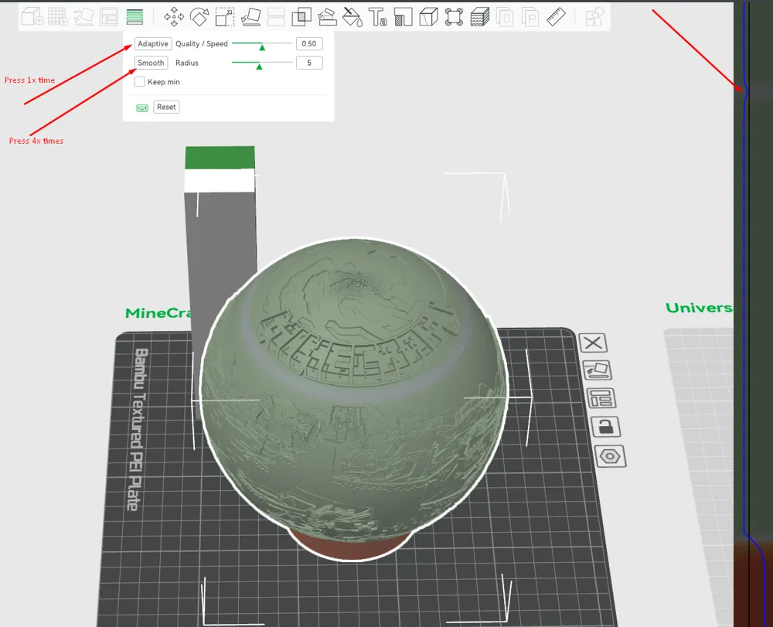This screenshot has height=627, width=773.
Task: Click the Add plate grid icon
Action: coord(58,17)
